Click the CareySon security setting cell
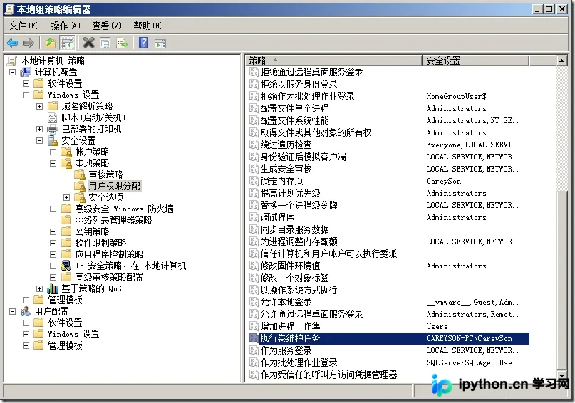Image resolution: width=575 pixels, height=403 pixels. point(444,181)
